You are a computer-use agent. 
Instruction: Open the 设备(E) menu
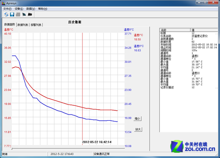(19, 9)
